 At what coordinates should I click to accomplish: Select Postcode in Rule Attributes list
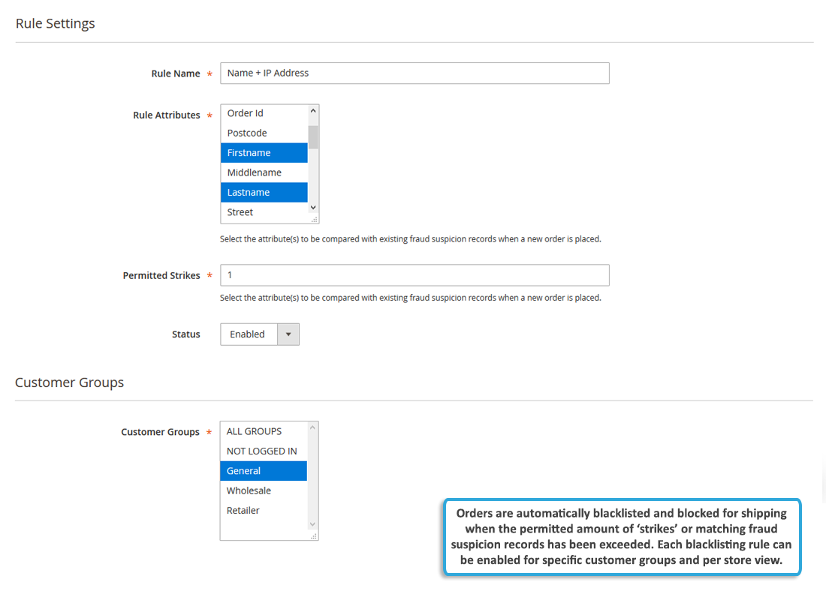click(264, 133)
